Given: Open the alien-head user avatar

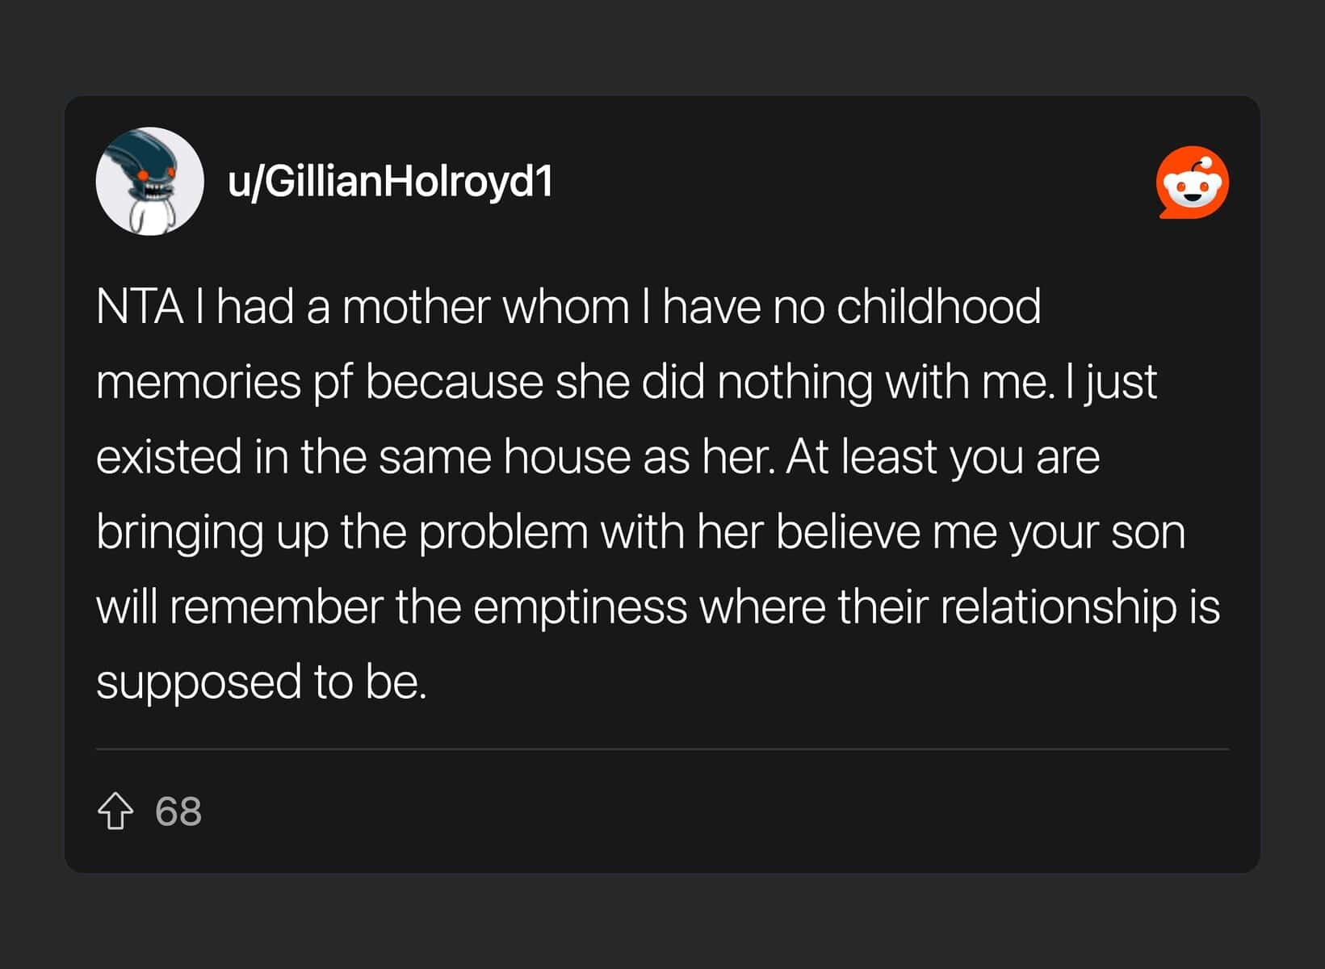Looking at the screenshot, I should coord(149,181).
